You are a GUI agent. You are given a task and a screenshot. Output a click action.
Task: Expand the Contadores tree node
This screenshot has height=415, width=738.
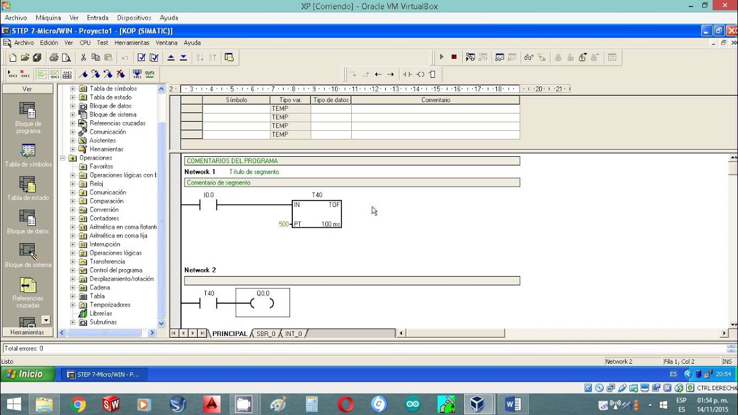[73, 218]
